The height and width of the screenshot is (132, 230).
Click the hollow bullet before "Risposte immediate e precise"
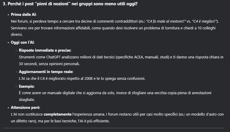[x=16, y=50]
